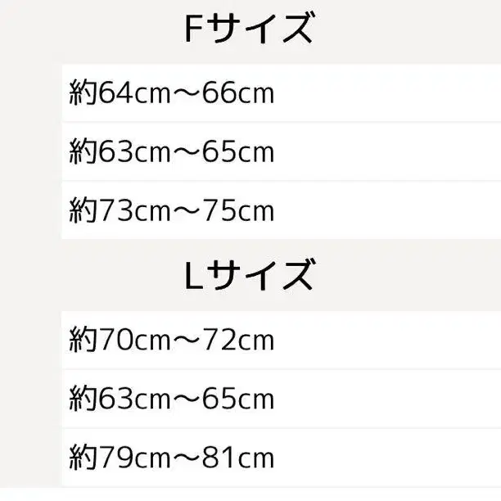Select the 約70cm〜72cm row
This screenshot has height=501, width=501.
pos(280,339)
